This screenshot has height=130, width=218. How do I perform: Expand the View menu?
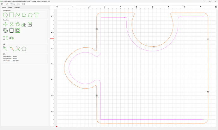click(x=19, y=4)
